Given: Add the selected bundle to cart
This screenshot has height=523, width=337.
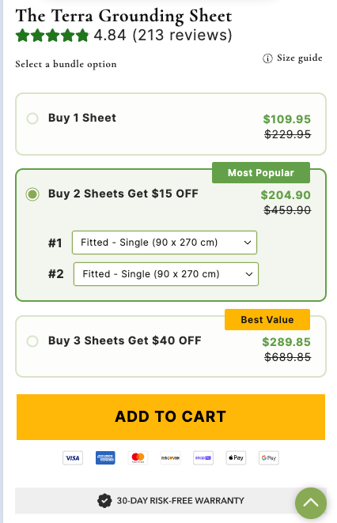Looking at the screenshot, I should 171,417.
